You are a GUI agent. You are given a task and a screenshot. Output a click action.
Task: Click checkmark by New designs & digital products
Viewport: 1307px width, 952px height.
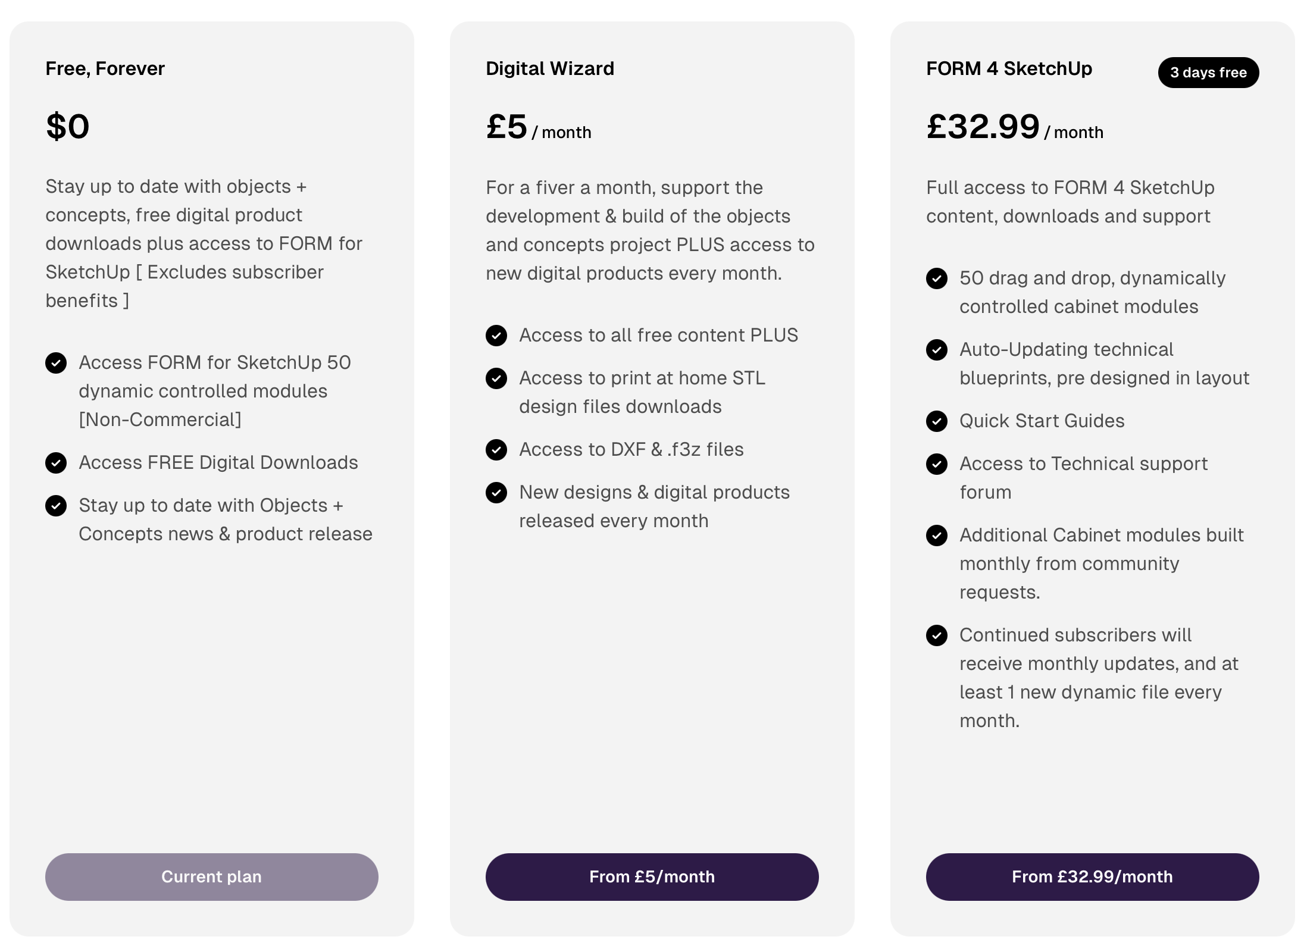(496, 492)
